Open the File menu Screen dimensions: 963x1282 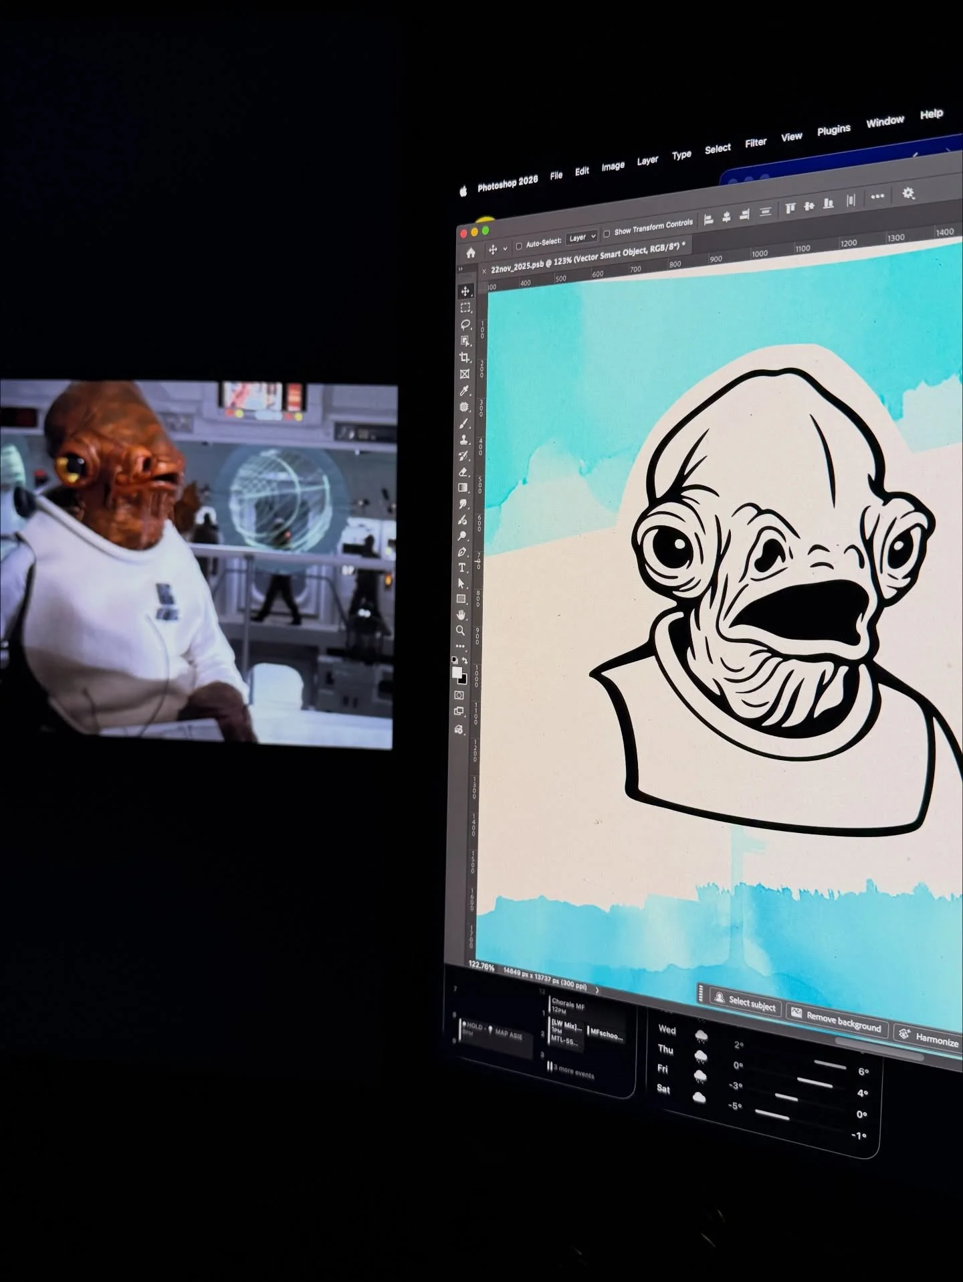[x=556, y=175]
